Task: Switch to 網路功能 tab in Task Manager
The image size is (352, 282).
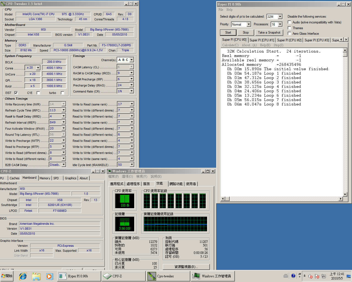Action: [176, 184]
